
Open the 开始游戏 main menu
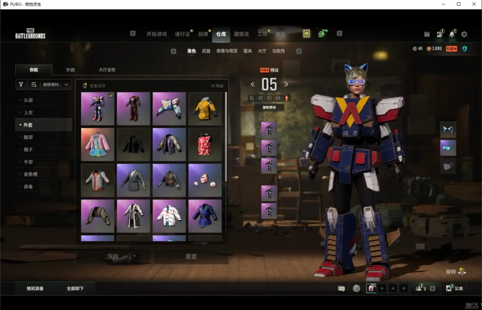pyautogui.click(x=157, y=34)
